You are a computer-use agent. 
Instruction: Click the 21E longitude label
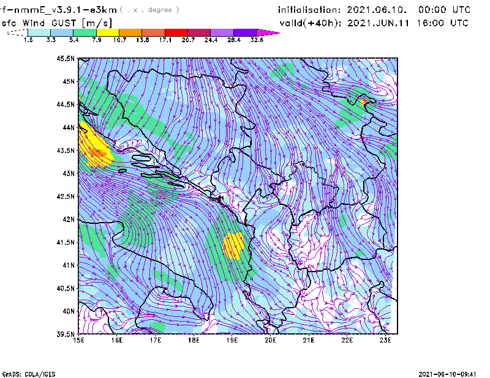[x=309, y=340]
